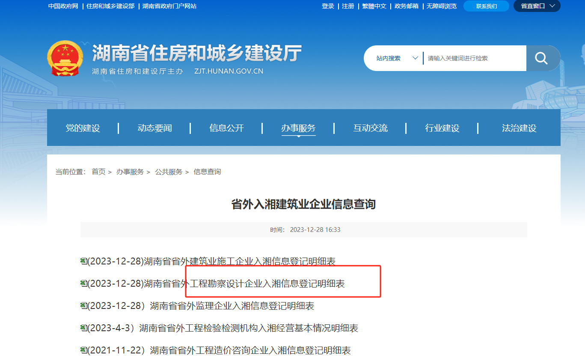Click Excel icon beside 监理企业 row
Screen dimensions: 585x356
pos(84,306)
